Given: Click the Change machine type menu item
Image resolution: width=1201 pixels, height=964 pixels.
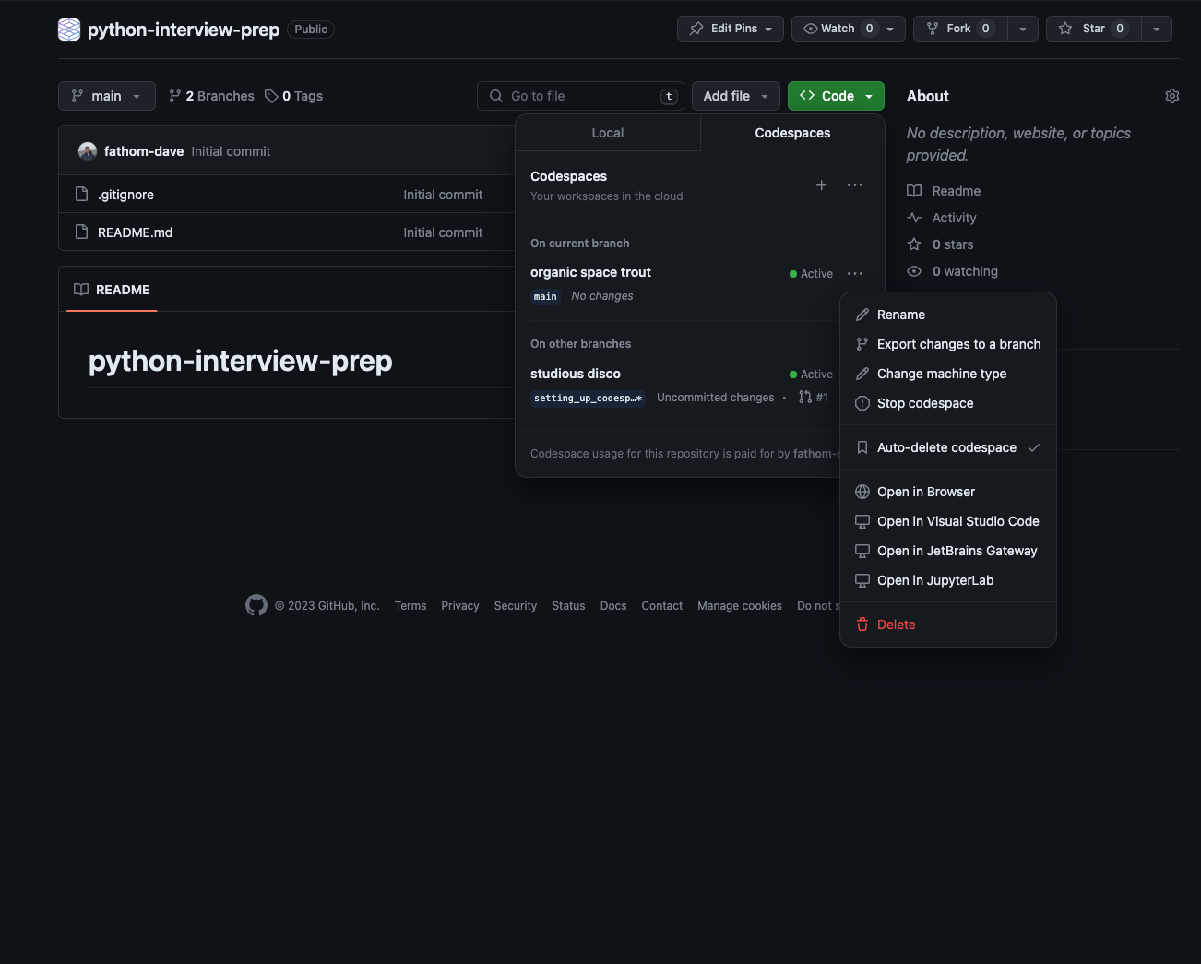Looking at the screenshot, I should 947,374.
